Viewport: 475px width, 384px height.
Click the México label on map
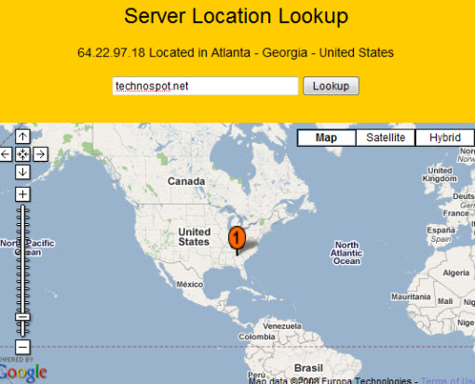click(190, 285)
